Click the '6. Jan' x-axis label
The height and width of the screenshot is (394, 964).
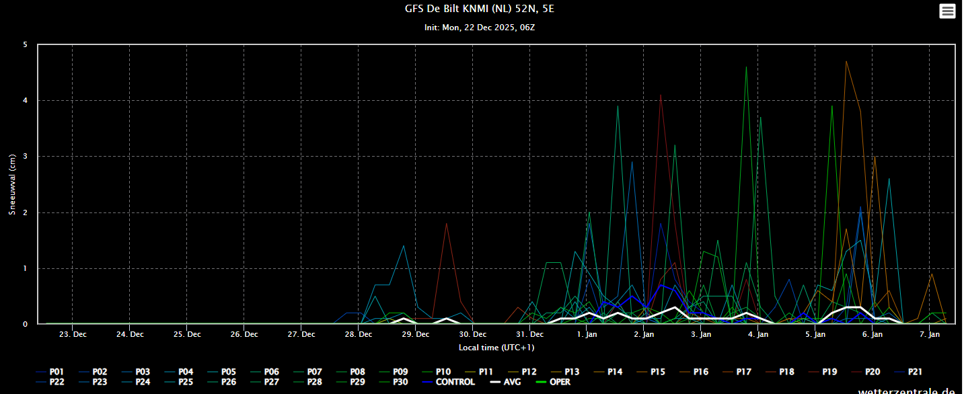pos(873,334)
